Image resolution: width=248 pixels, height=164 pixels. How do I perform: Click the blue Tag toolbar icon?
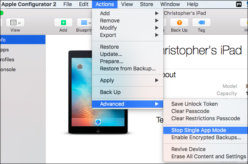(x=201, y=22)
